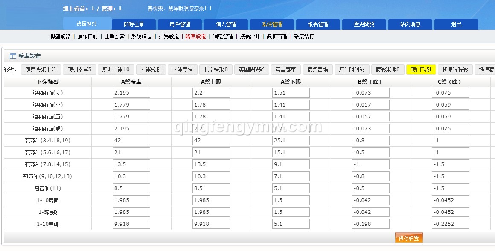495x251 pixels.
Task: Select the 廣東快樂十分 lottery type
Action: pyautogui.click(x=41, y=69)
